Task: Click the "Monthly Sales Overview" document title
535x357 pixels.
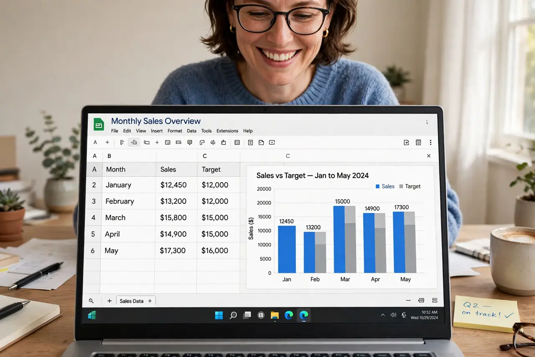Action: (156, 121)
